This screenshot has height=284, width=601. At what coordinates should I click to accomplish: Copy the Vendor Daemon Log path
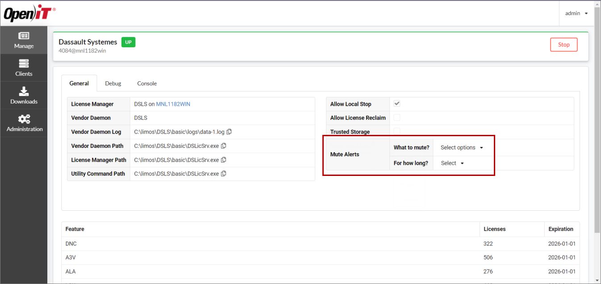pos(229,132)
